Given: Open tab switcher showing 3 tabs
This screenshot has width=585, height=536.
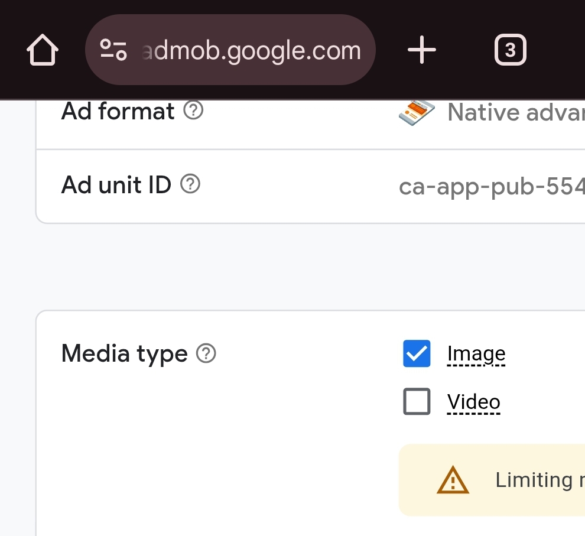Looking at the screenshot, I should coord(510,50).
